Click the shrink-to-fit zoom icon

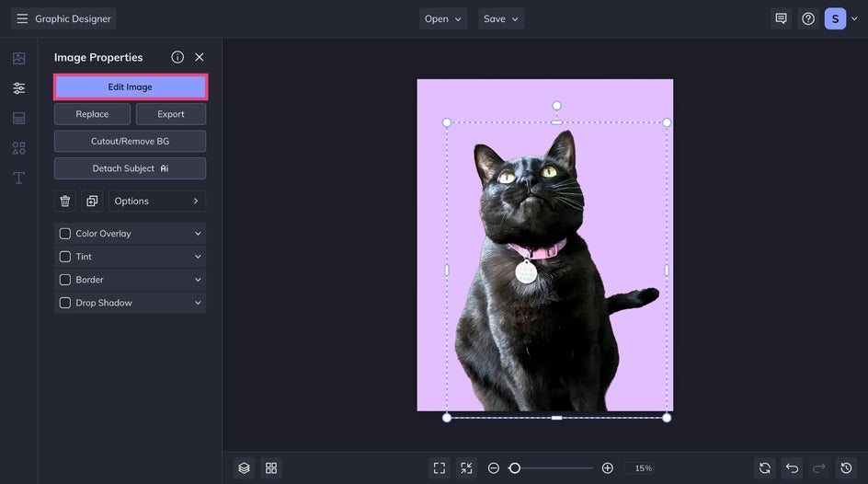pos(467,468)
